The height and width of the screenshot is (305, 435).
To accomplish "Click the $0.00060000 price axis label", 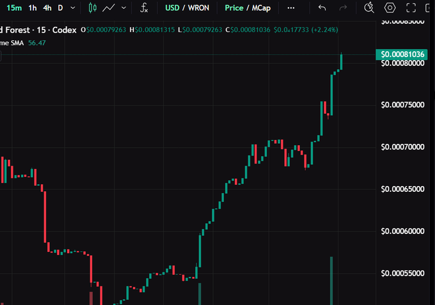I will click(402, 231).
